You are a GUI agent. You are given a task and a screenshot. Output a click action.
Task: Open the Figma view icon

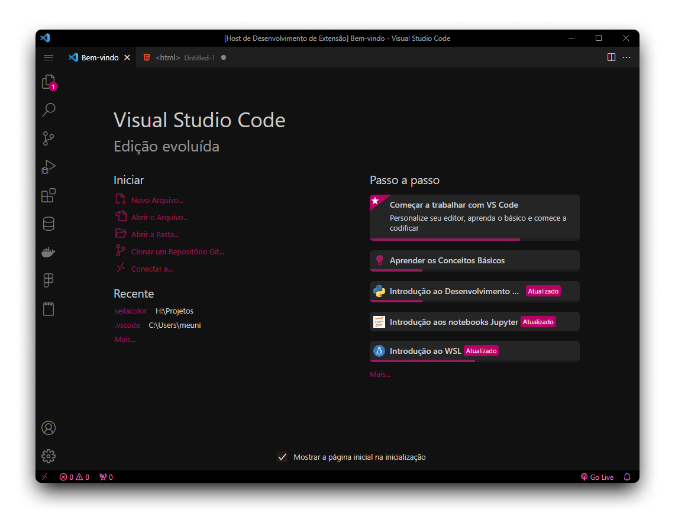click(x=49, y=280)
